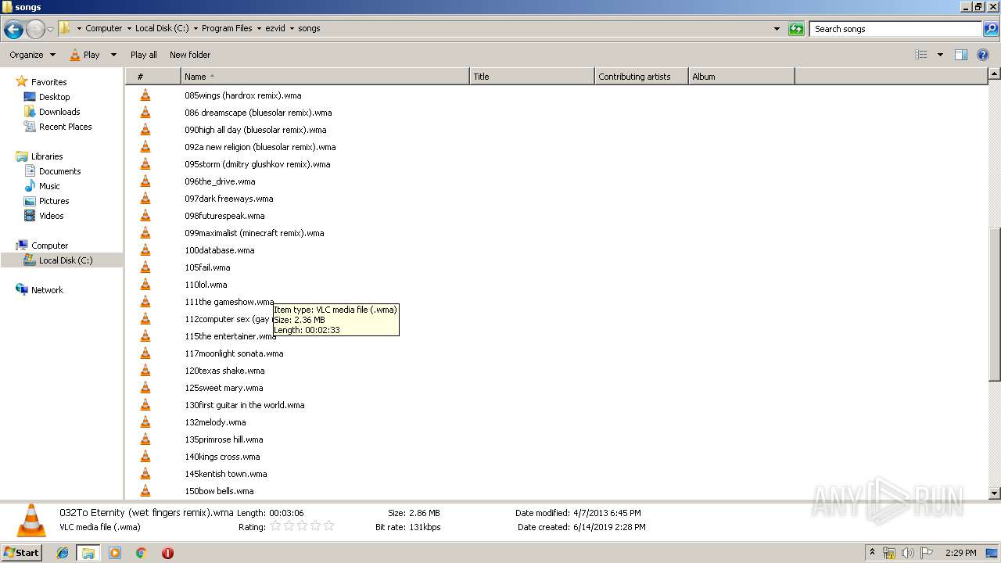Click VLC icon of 110lol.wma

145,285
